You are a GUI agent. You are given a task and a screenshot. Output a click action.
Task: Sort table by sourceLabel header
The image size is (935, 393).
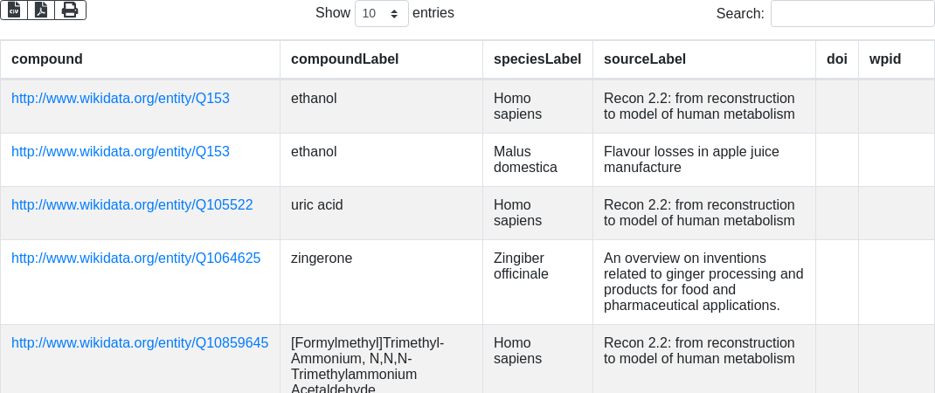(644, 59)
